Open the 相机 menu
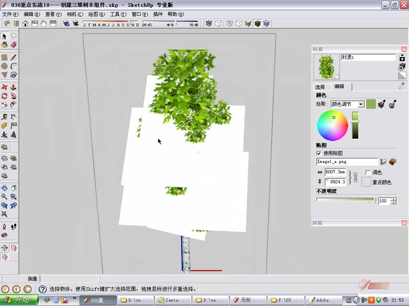409x306 pixels. (75, 14)
